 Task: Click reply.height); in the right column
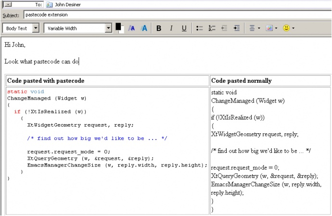[227, 193]
